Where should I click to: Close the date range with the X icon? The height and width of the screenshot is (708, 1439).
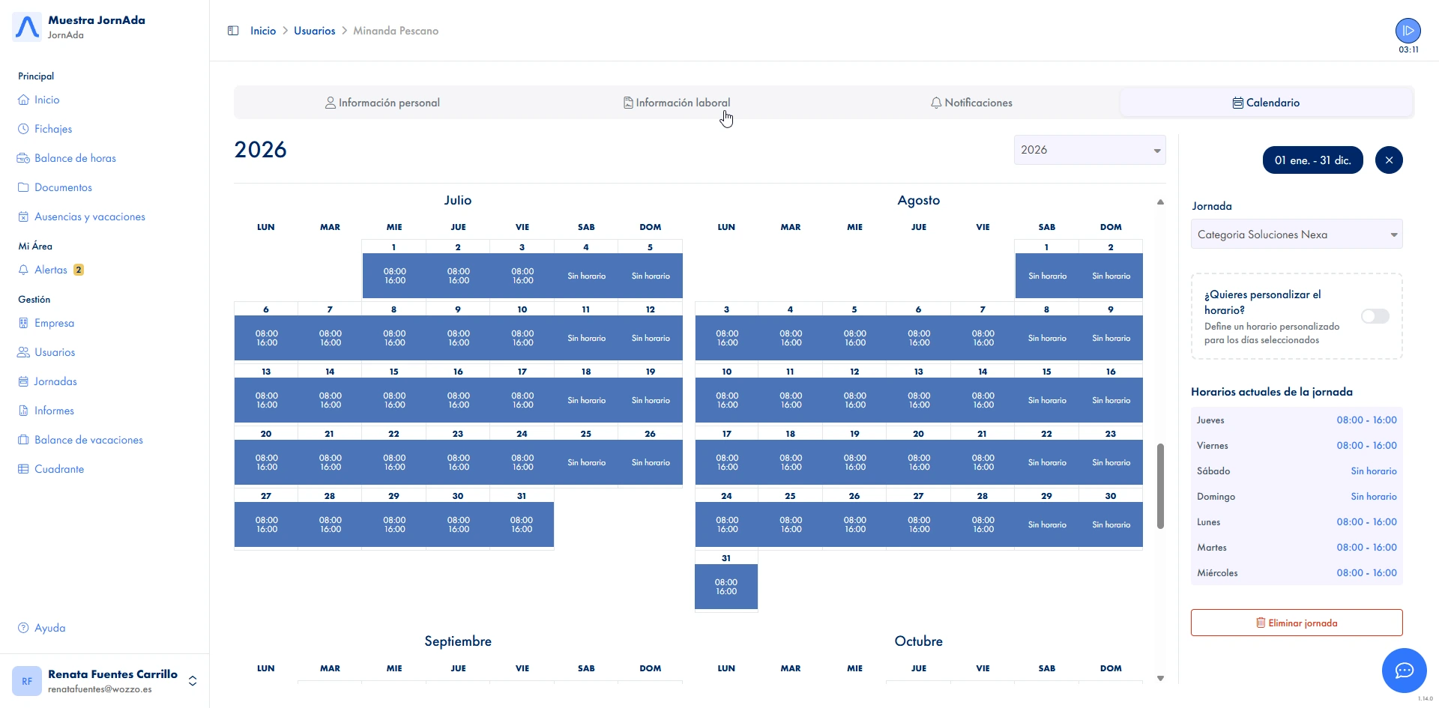(x=1389, y=160)
